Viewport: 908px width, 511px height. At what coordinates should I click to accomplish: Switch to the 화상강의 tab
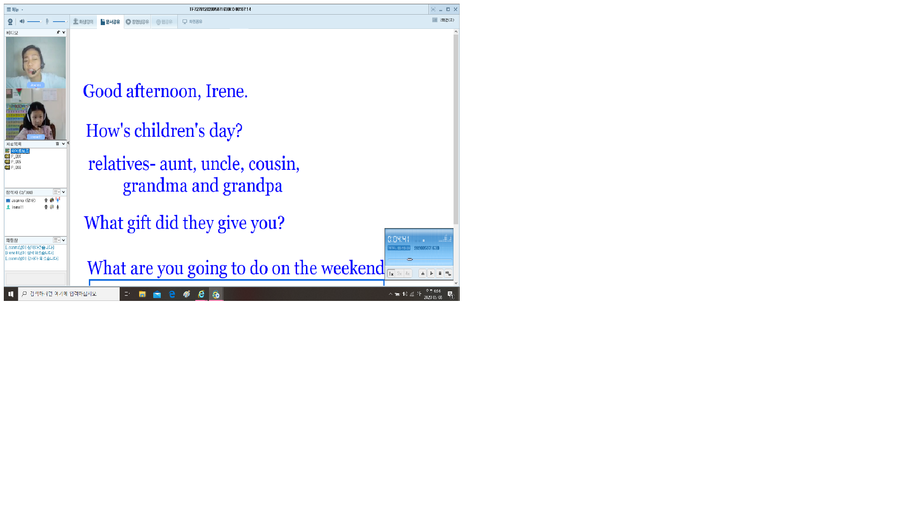pos(83,22)
